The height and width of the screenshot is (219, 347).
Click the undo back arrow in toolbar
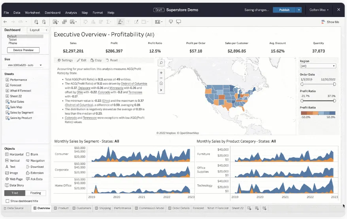6,22
